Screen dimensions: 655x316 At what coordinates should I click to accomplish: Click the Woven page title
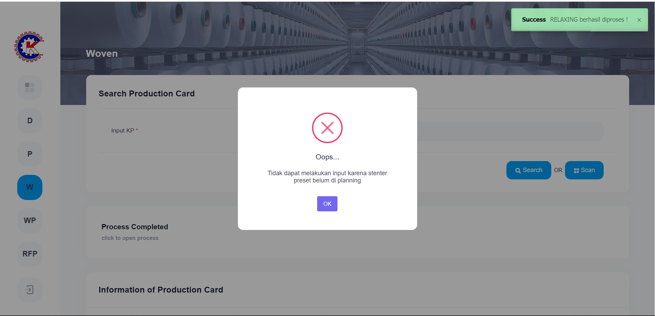tap(102, 54)
